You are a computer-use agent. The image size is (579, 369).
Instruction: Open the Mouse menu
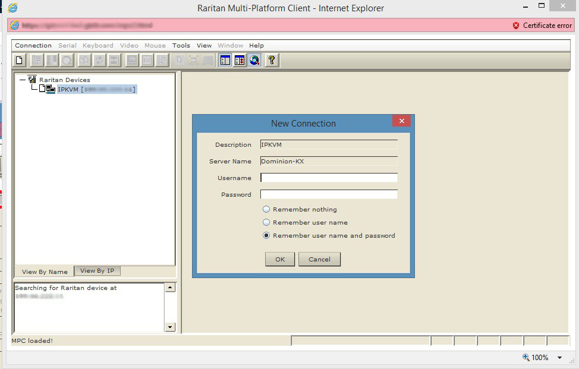155,45
